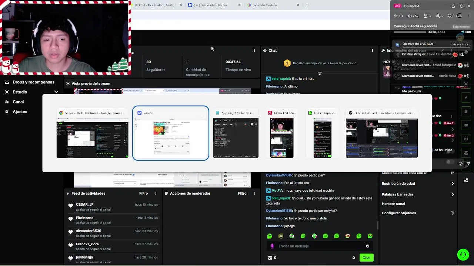Switch to the KickBot browser tab
Viewport: 474px width, 266px height.
point(154,5)
